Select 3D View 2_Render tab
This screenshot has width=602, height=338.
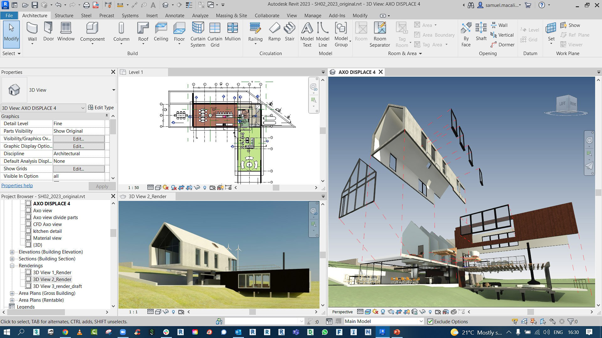pos(147,196)
